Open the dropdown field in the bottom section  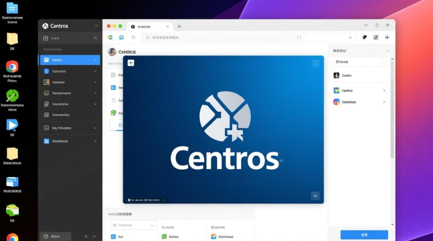[x=133, y=225]
